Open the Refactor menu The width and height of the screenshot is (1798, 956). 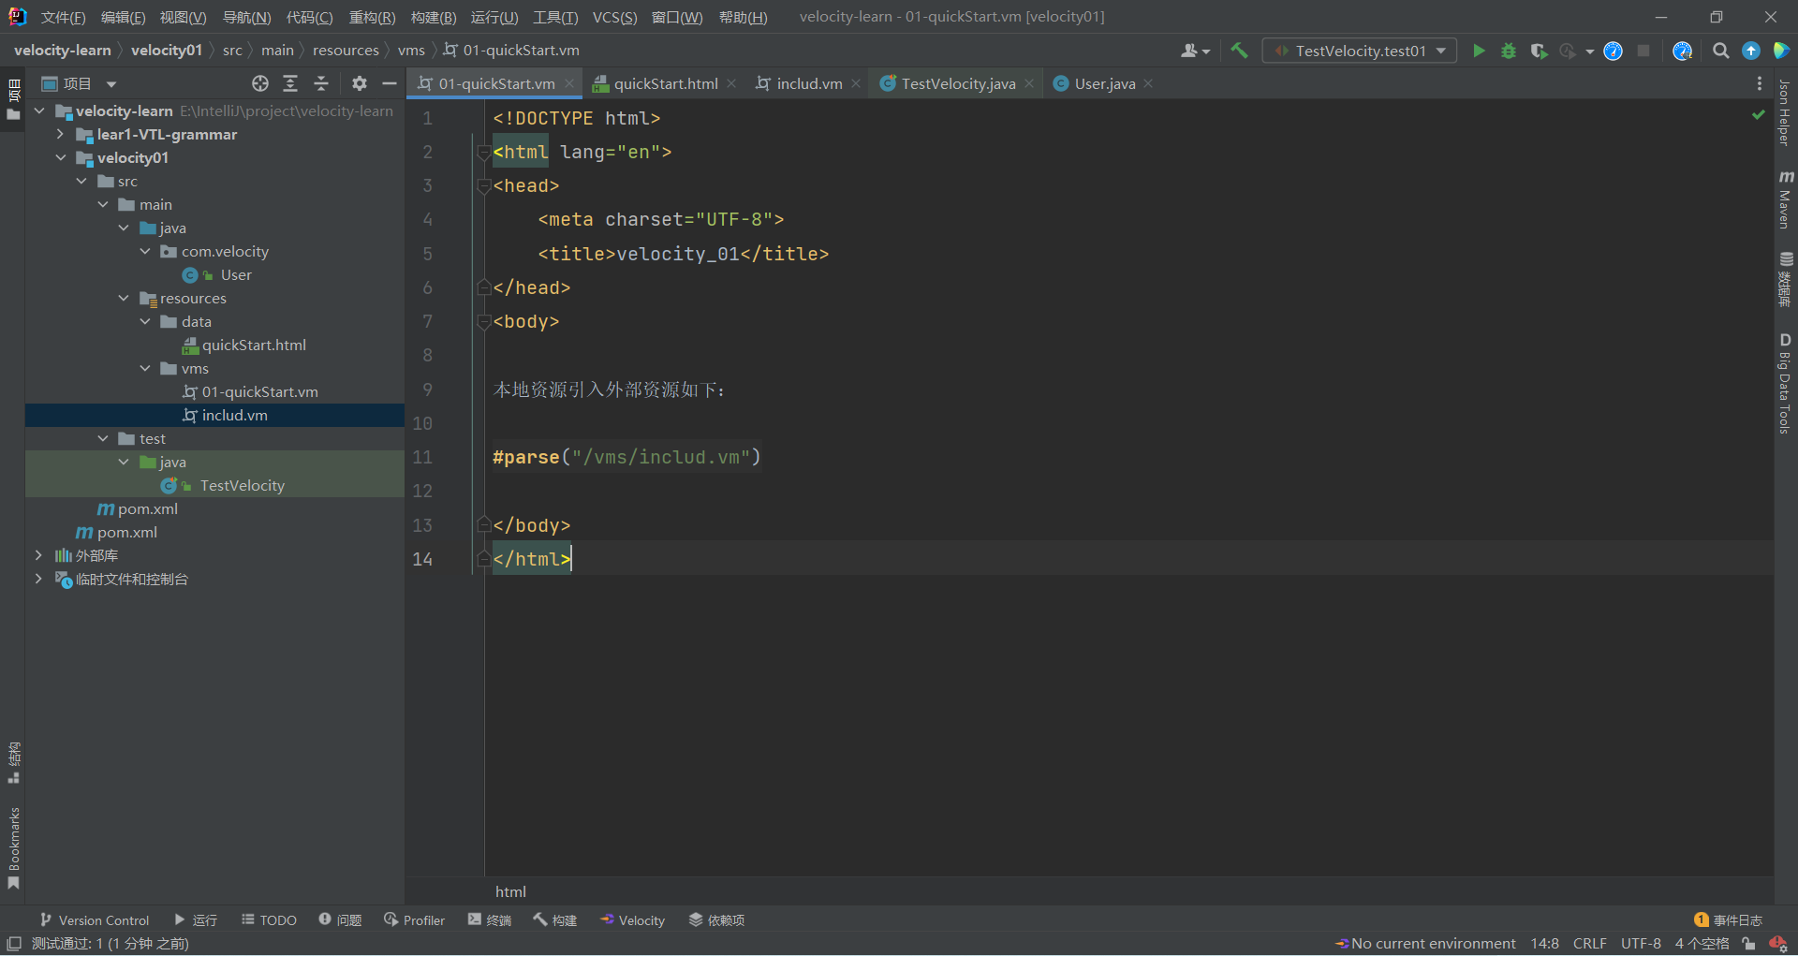point(372,17)
